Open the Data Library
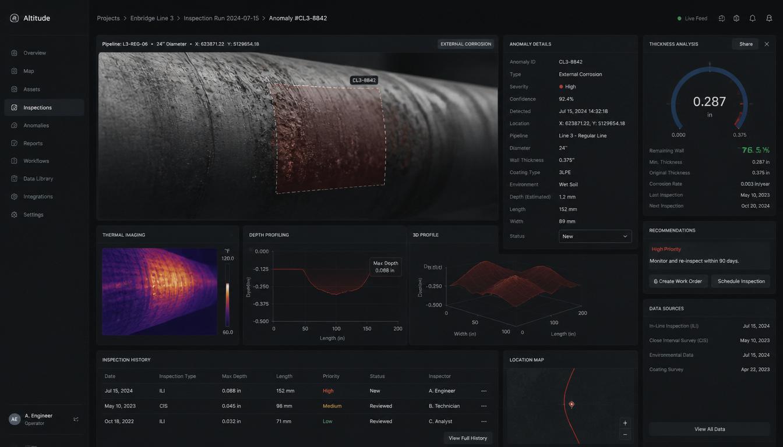The image size is (783, 447). tap(44, 179)
